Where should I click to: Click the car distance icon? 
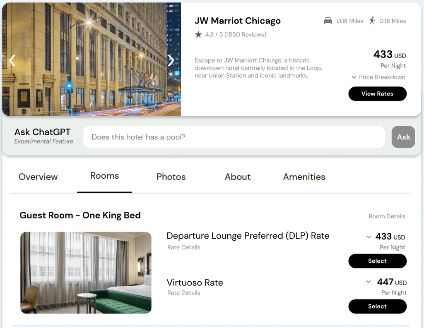pyautogui.click(x=328, y=21)
